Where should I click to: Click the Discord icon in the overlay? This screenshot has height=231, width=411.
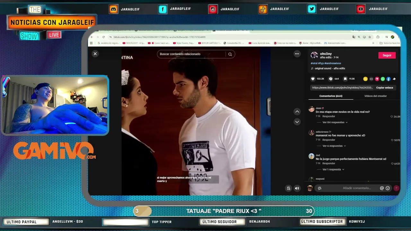113,9
